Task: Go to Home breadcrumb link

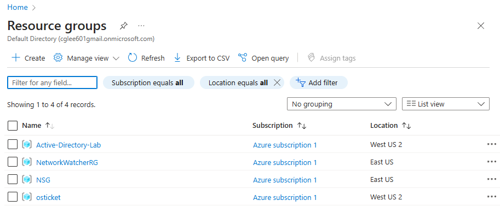Action: tap(18, 8)
